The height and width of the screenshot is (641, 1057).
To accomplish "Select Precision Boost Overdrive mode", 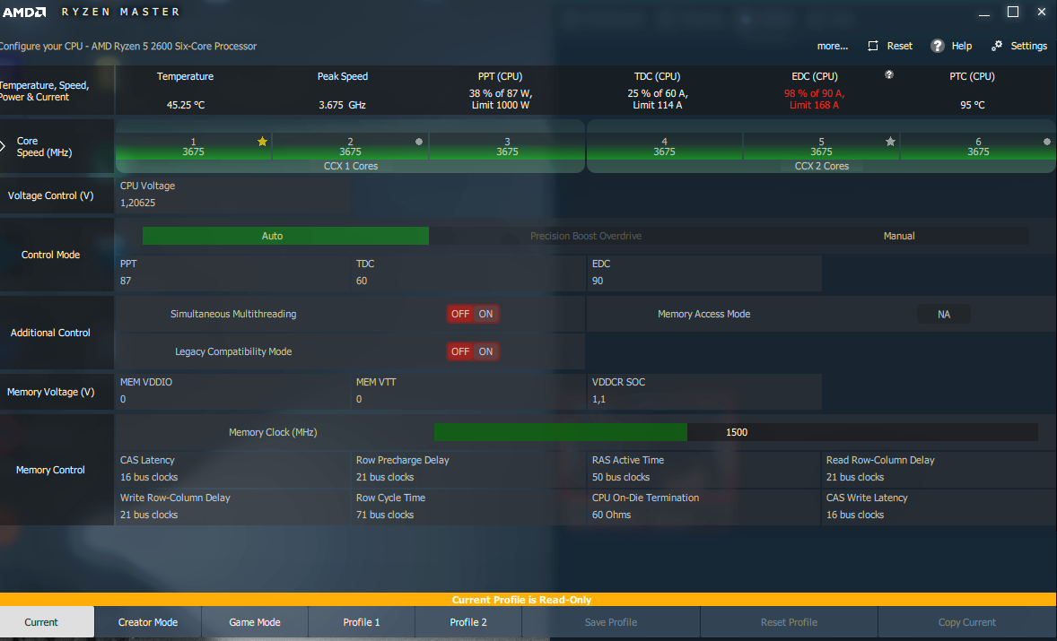I will (x=585, y=236).
